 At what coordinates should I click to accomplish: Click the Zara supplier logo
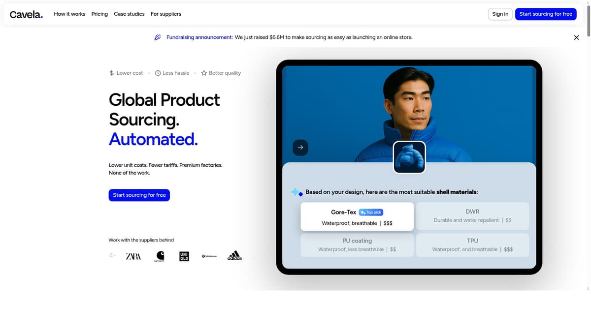click(133, 256)
